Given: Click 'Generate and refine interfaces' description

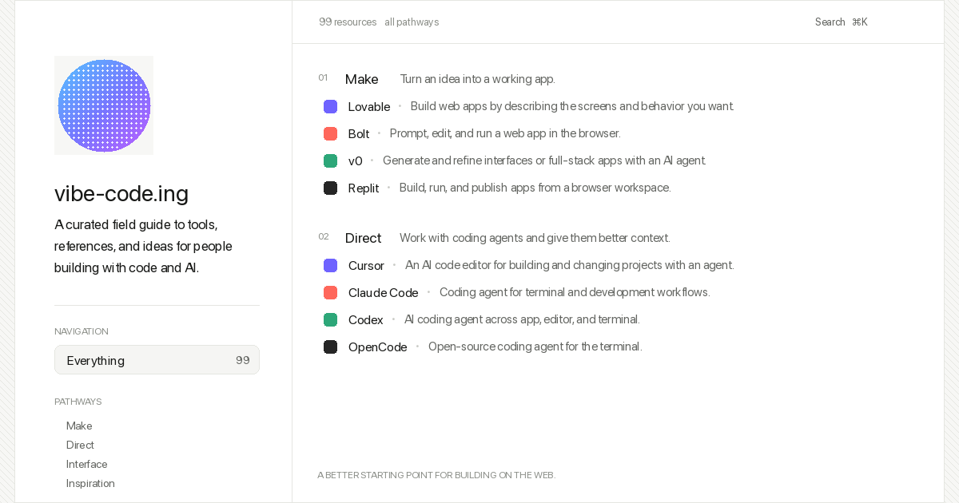Looking at the screenshot, I should [544, 160].
